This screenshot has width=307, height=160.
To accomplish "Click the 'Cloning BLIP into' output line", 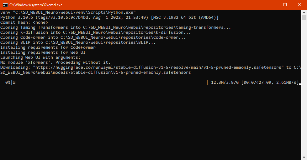I will pos(78,42).
